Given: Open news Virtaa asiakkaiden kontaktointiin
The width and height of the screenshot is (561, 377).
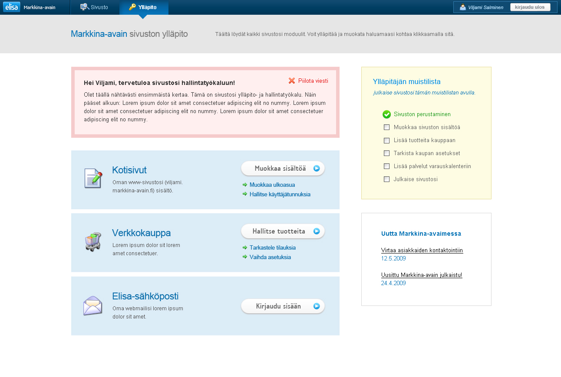Looking at the screenshot, I should tap(422, 250).
